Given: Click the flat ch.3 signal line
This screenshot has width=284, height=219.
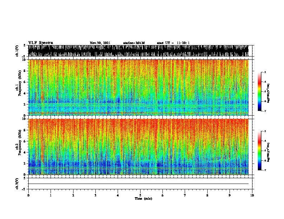Looking at the screenshot, I should pos(138,184).
